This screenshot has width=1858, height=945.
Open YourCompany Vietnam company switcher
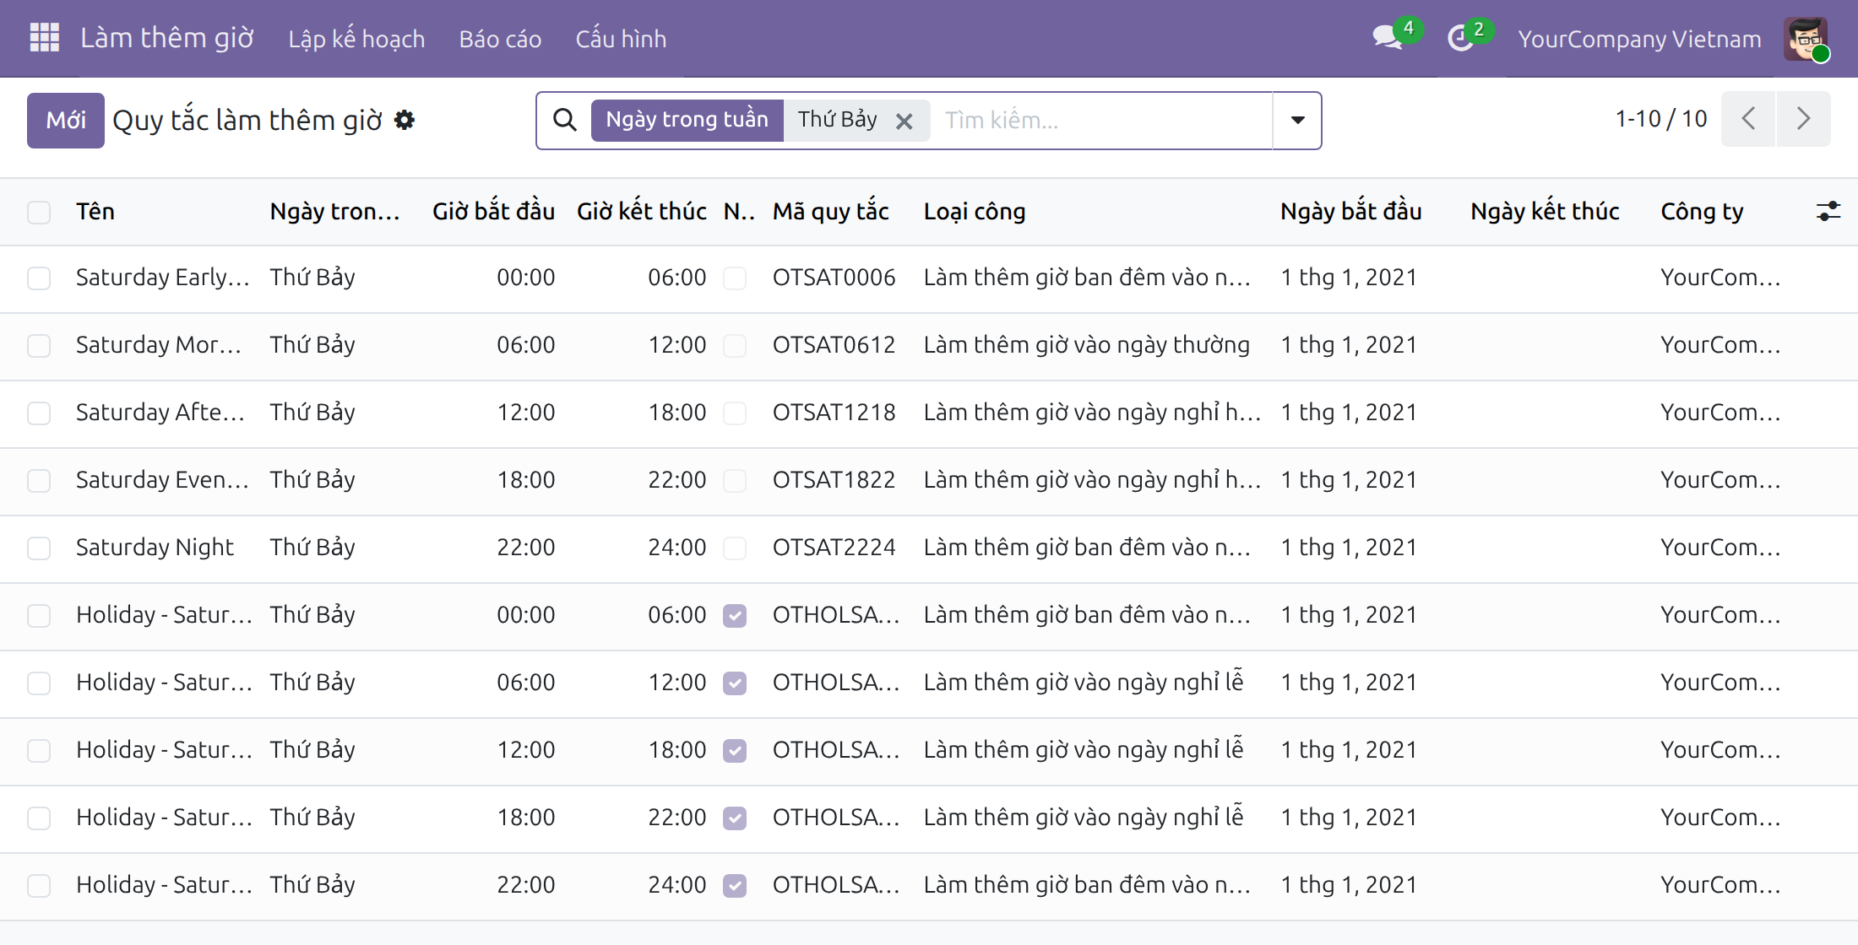click(1639, 39)
